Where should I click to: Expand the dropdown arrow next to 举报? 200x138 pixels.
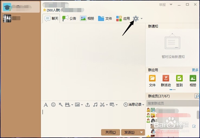pos(171,5)
